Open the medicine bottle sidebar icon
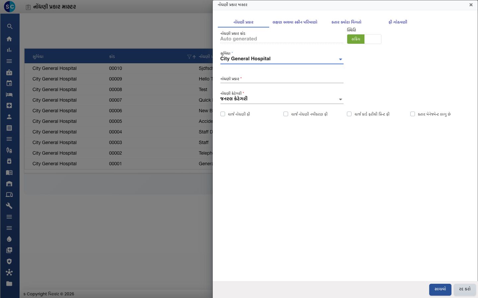Screen dimensions: 478x298 [x=9, y=161]
